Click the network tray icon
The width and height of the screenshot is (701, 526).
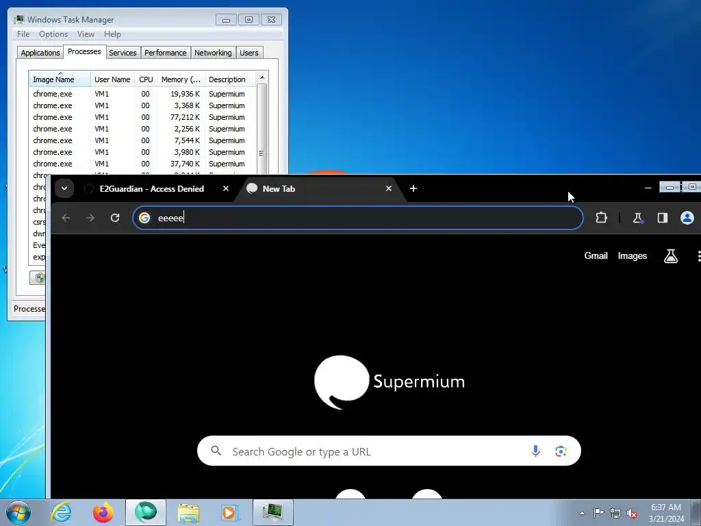coord(615,513)
